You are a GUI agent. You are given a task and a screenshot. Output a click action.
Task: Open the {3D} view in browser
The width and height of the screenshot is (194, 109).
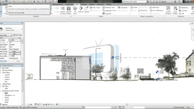(x=6, y=88)
